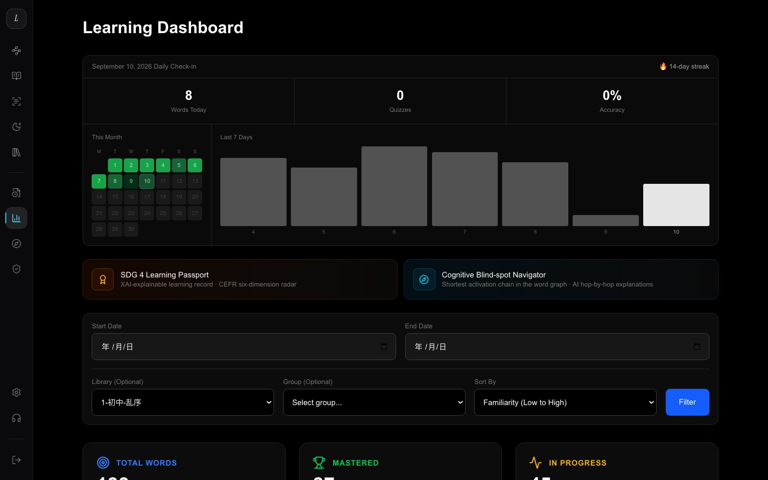Click the Words Today count of 8

(189, 96)
